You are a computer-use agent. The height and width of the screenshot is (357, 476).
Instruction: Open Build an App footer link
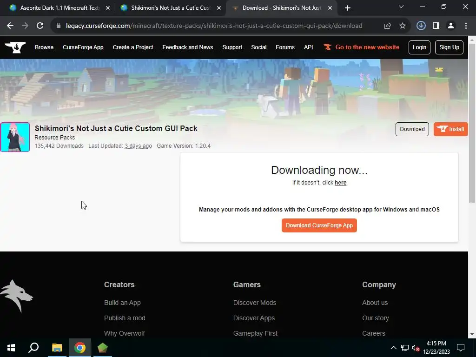[122, 303]
